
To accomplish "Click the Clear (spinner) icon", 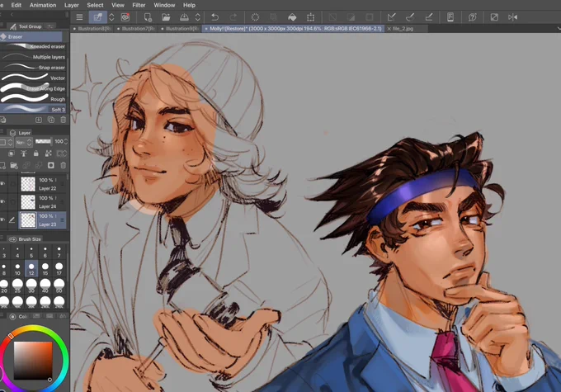I will pos(255,17).
